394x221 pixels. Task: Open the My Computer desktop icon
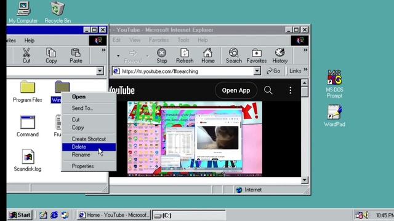tap(23, 12)
